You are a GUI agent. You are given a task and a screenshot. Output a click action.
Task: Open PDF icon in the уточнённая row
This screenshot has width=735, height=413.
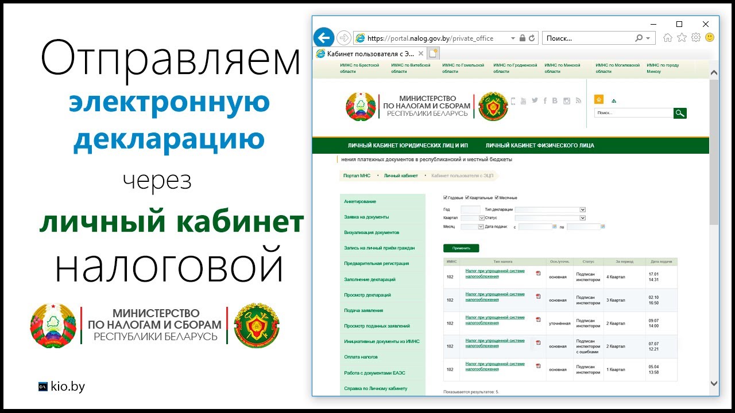538,320
